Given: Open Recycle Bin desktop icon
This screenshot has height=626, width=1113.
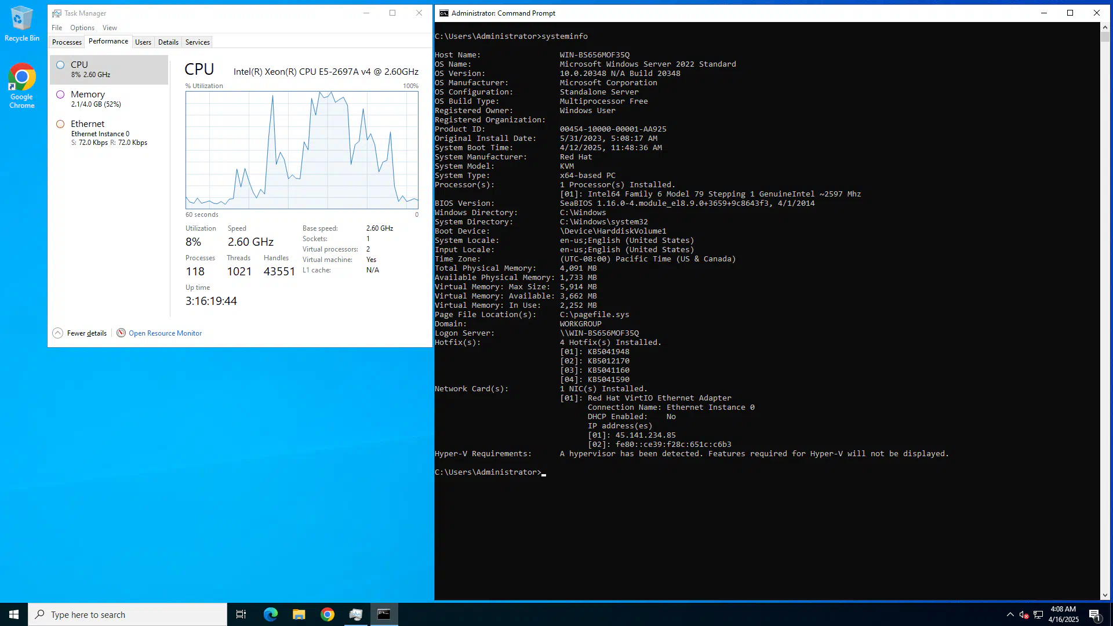Looking at the screenshot, I should click(21, 23).
